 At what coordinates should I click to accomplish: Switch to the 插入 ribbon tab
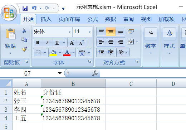click(x=46, y=19)
